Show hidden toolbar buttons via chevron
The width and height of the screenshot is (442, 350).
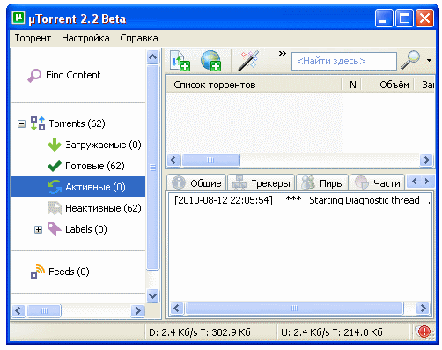click(283, 54)
